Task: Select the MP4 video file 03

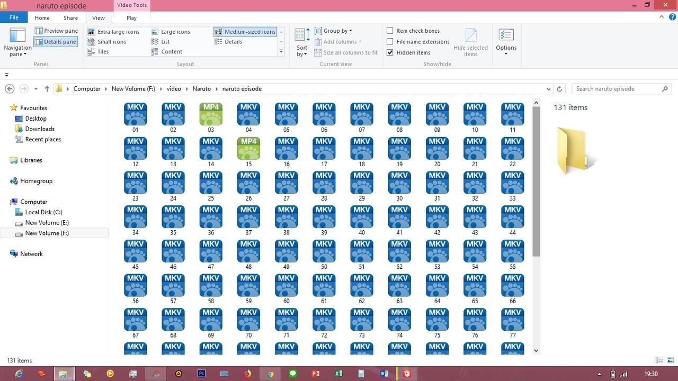Action: (x=211, y=117)
